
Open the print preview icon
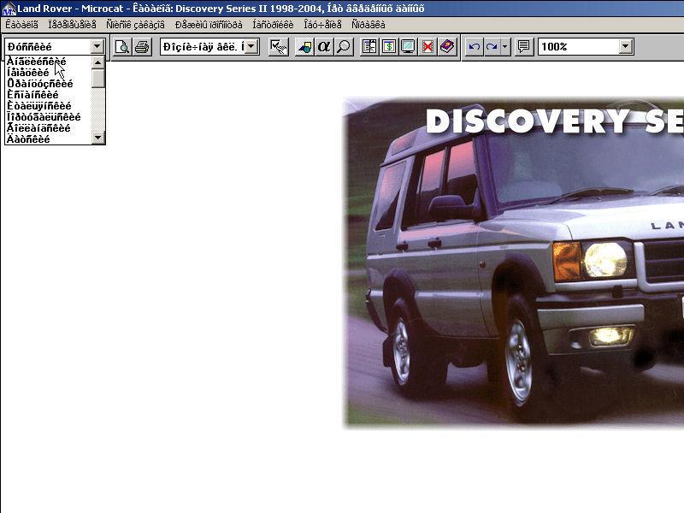point(122,46)
